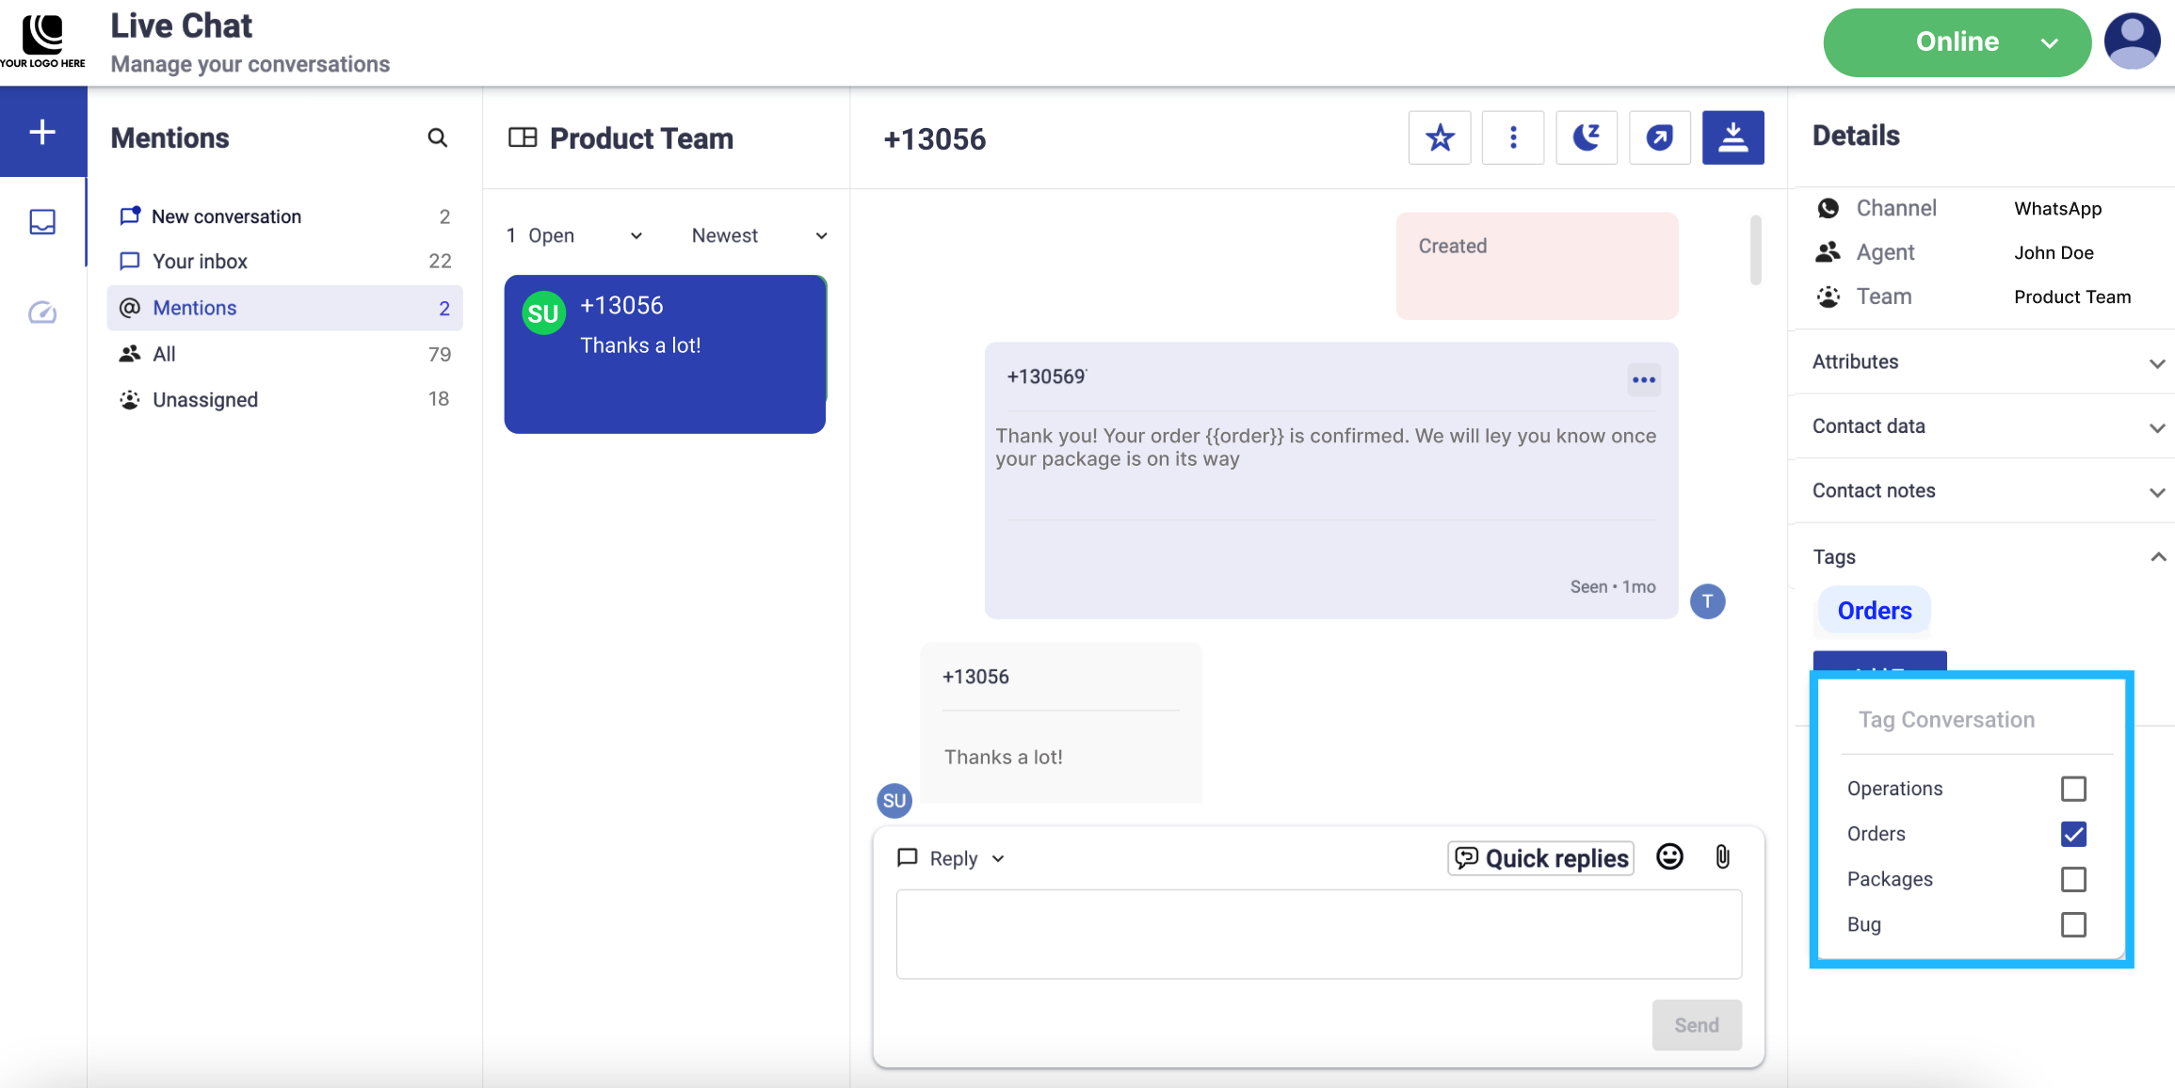This screenshot has height=1088, width=2175.
Task: Open the Unassigned conversations list
Action: (205, 400)
